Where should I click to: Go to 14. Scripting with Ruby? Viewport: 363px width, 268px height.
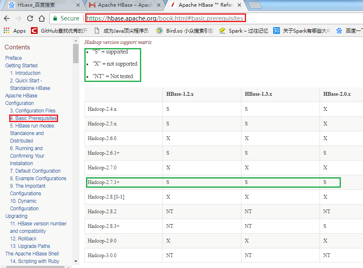pos(35,261)
